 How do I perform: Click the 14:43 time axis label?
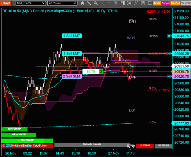point(60,153)
